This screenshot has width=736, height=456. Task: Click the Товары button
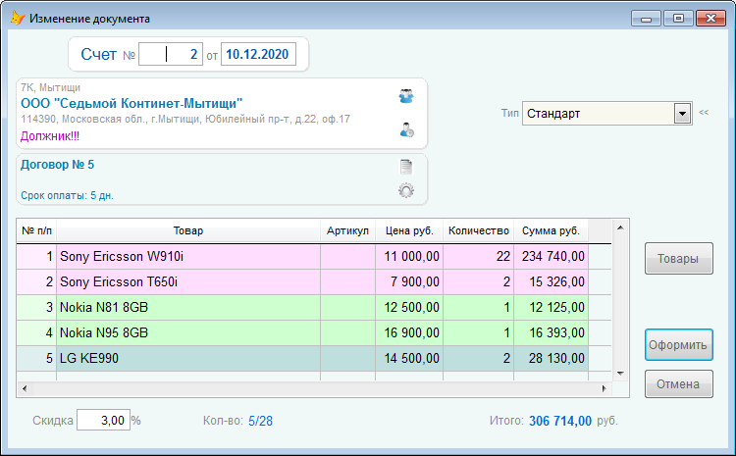[x=679, y=259]
